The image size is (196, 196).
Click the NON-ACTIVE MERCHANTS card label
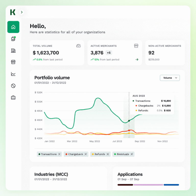point(165,46)
